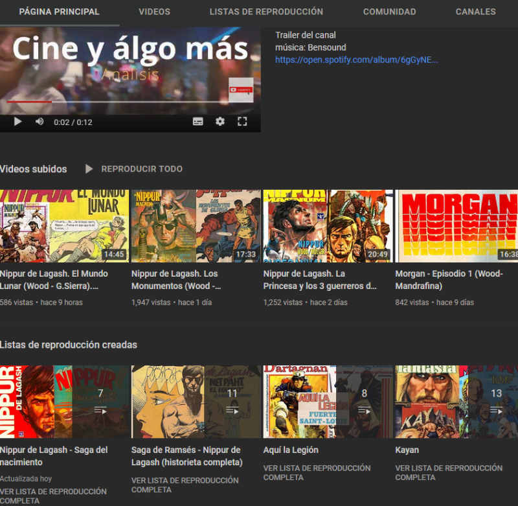Click the Kayan playlist title
Viewport: 518px width, 506px height.
[x=407, y=450]
